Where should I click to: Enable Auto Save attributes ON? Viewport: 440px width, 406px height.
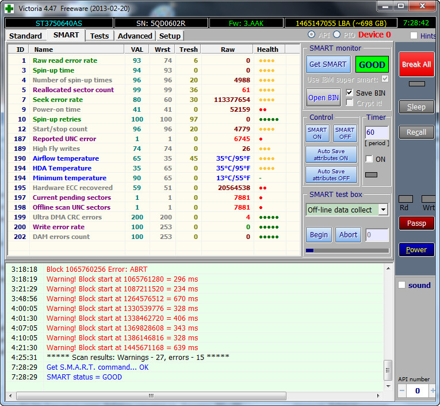[x=331, y=155]
